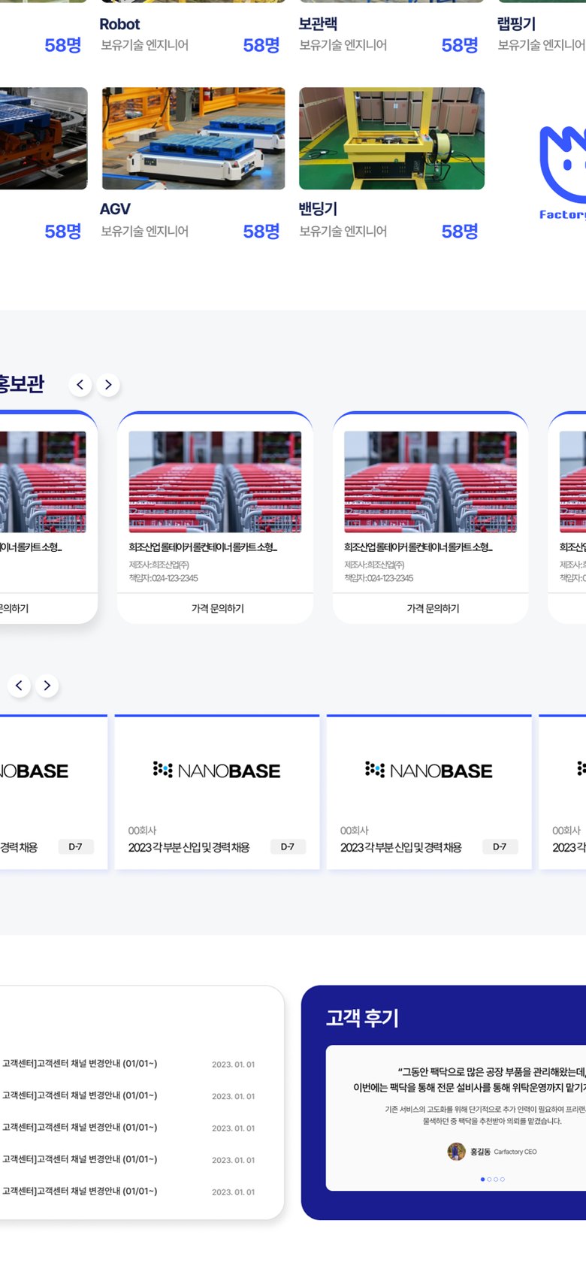The height and width of the screenshot is (1269, 586).
Task: Open the recruitment title on the left full NANOBASE card
Action: click(189, 847)
